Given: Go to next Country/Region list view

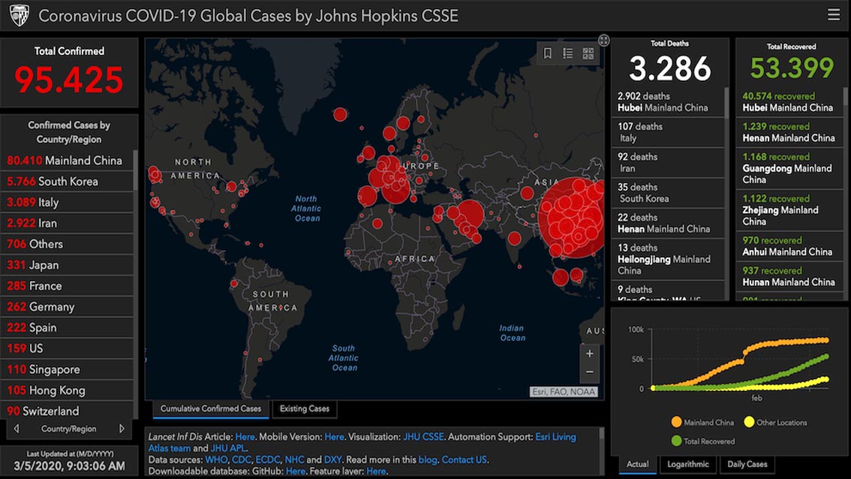Looking at the screenshot, I should 122,429.
